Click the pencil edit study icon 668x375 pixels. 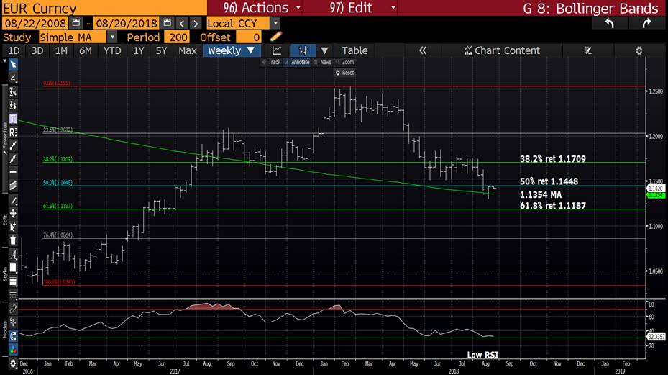[277, 37]
